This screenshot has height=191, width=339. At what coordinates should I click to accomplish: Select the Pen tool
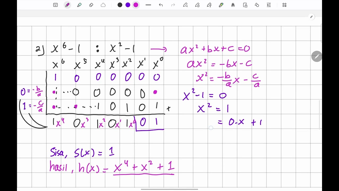coord(67,5)
